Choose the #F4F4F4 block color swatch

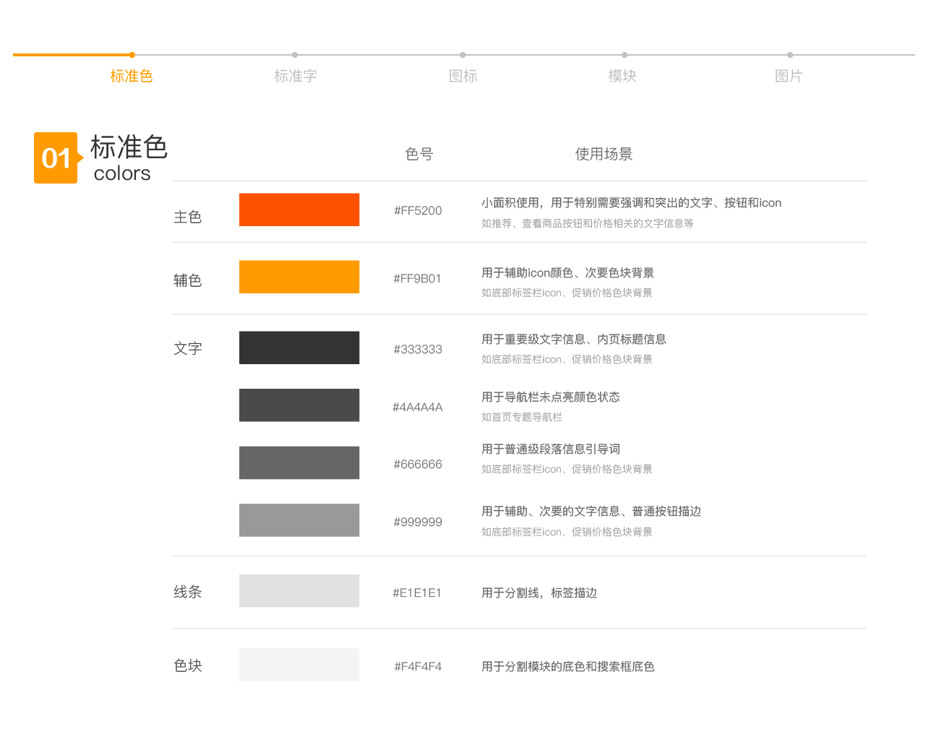[299, 665]
